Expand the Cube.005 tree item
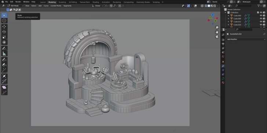The height and width of the screenshot is (133, 267). pos(228,19)
